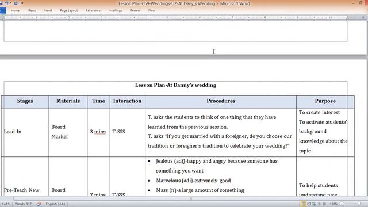Open the Mailings ribbon tab
Viewport: 368px width, 207px height.
coord(116,10)
